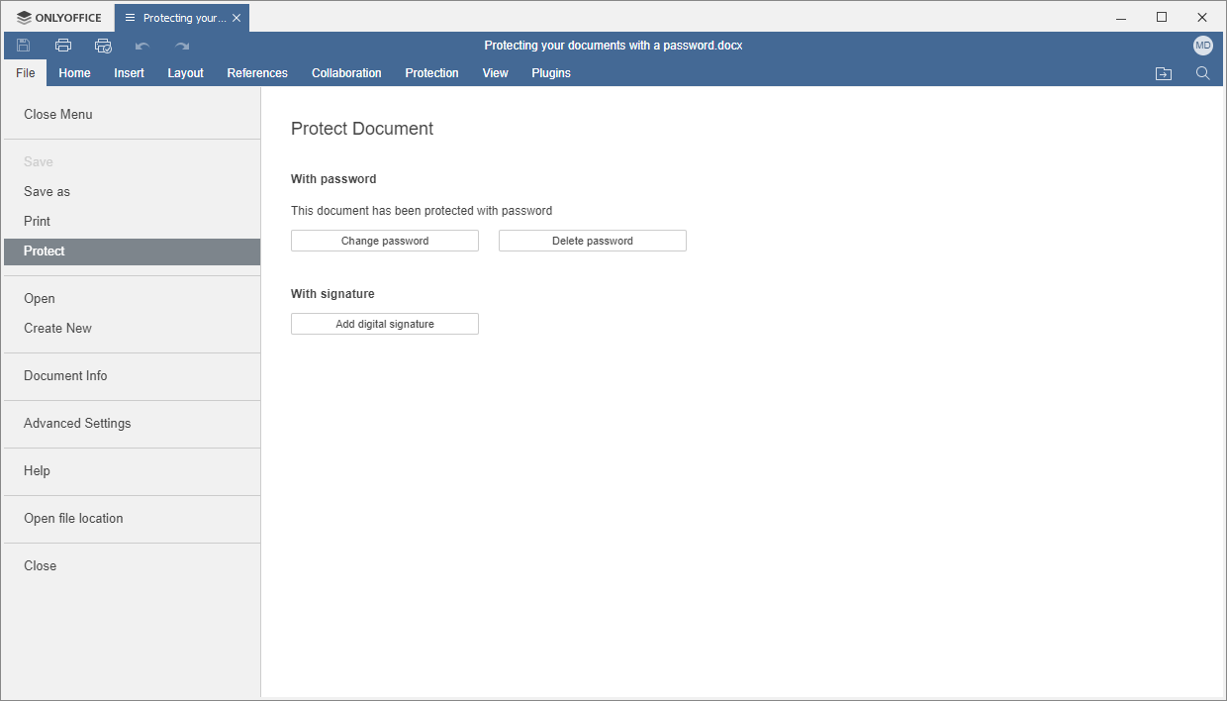Click Add digital signature

(x=384, y=324)
